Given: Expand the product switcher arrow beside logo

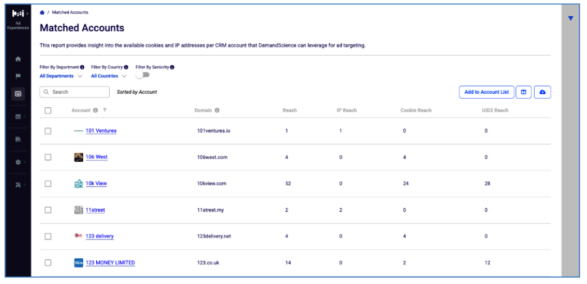Looking at the screenshot, I should (x=28, y=14).
